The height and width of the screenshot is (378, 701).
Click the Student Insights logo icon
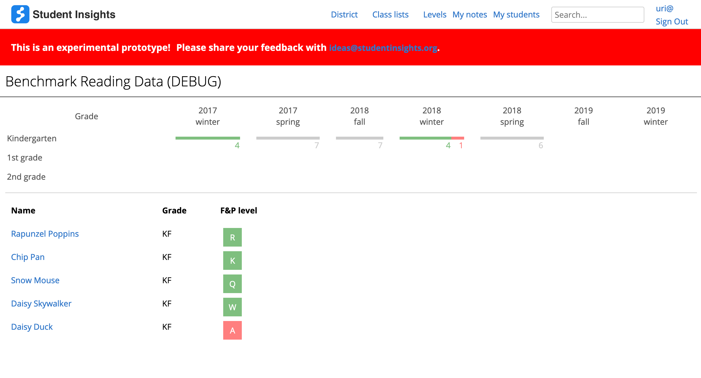tap(20, 14)
